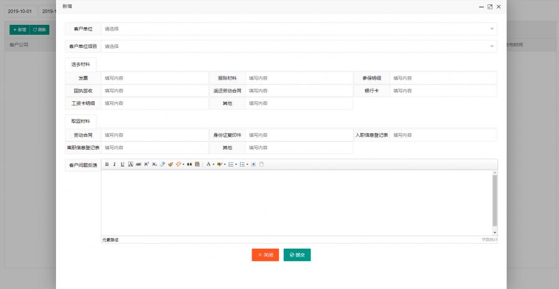Click the editor vertical scrollbar
This screenshot has height=289, width=559.
(495, 199)
